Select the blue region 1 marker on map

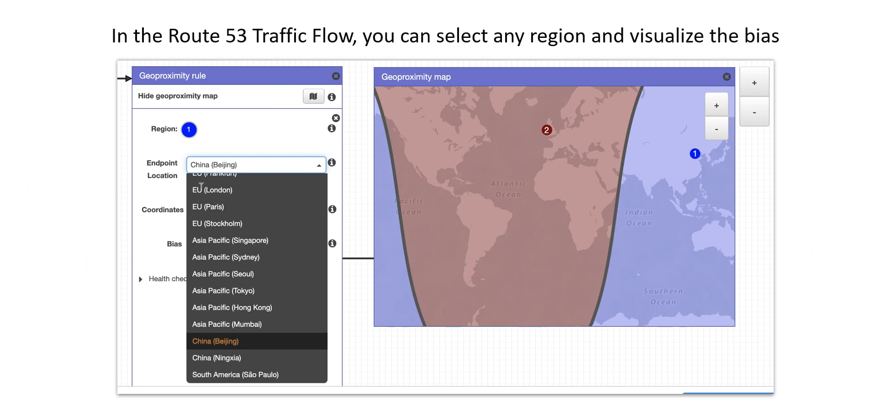click(695, 154)
